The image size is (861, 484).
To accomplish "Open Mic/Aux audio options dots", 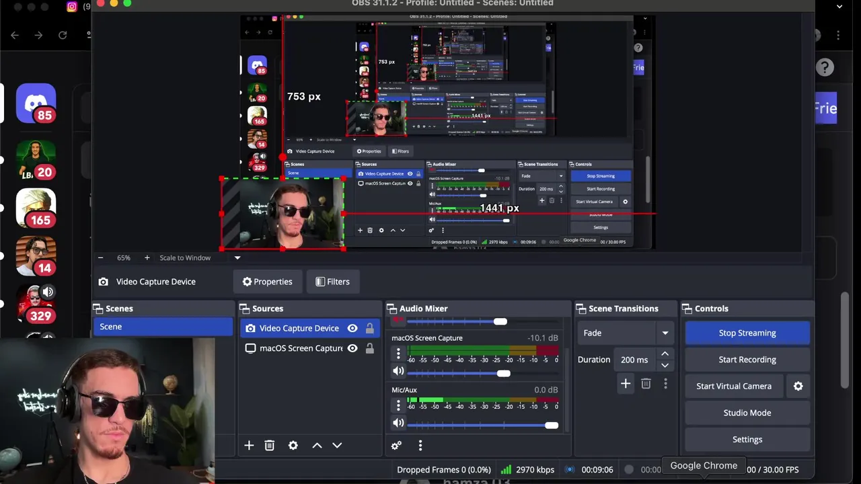I will coord(398,405).
